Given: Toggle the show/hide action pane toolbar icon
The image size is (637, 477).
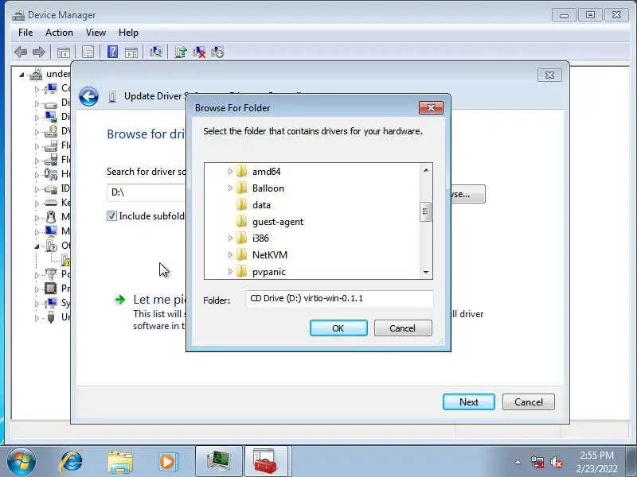Looking at the screenshot, I should [131, 52].
